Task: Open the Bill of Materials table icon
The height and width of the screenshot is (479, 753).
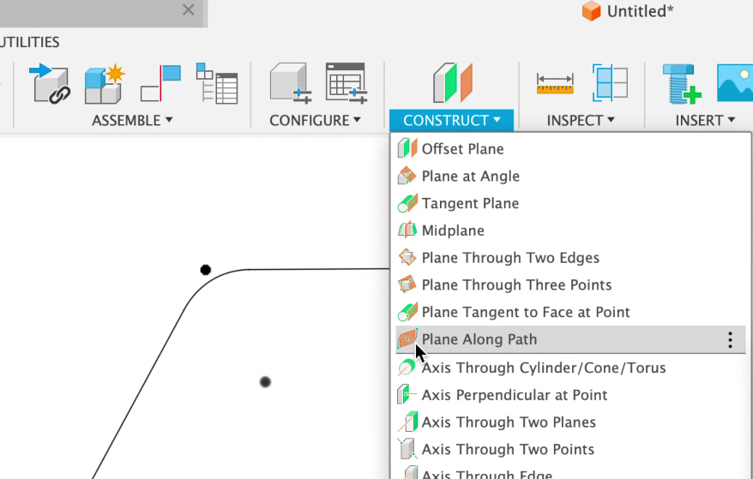Action: [216, 84]
